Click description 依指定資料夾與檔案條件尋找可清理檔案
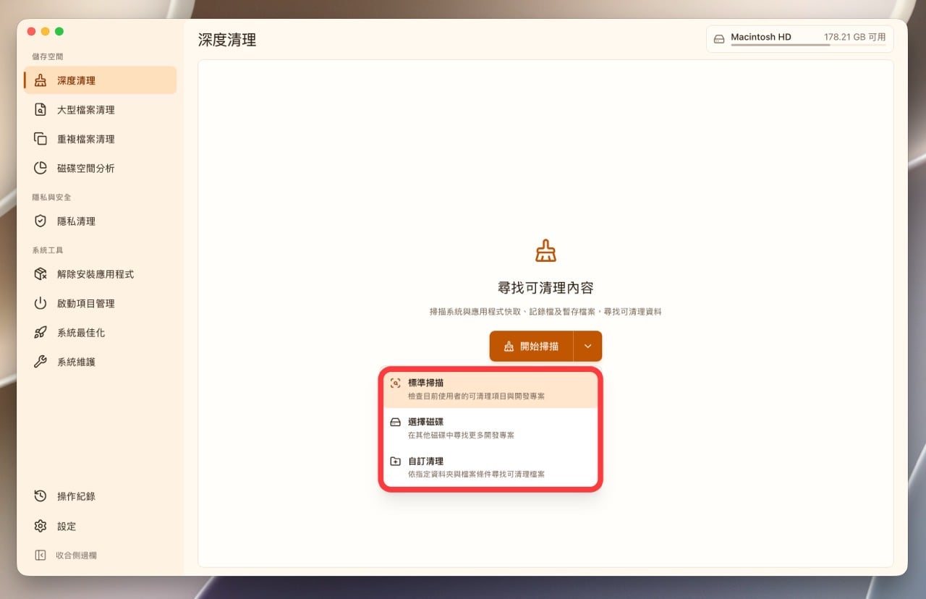Viewport: 926px width, 599px height. (x=476, y=475)
